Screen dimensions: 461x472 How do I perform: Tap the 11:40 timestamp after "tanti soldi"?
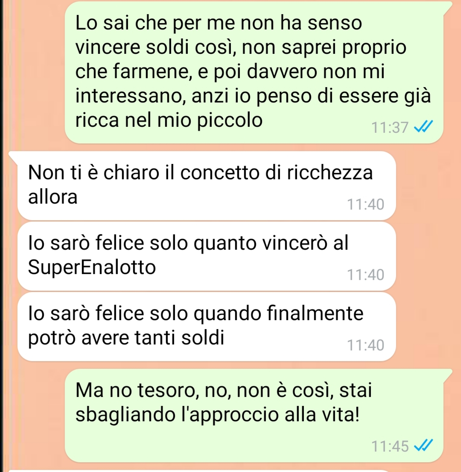click(x=365, y=345)
